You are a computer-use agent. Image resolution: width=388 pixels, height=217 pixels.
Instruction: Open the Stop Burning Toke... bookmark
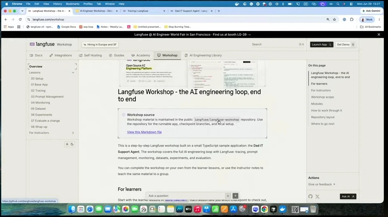click(178, 27)
